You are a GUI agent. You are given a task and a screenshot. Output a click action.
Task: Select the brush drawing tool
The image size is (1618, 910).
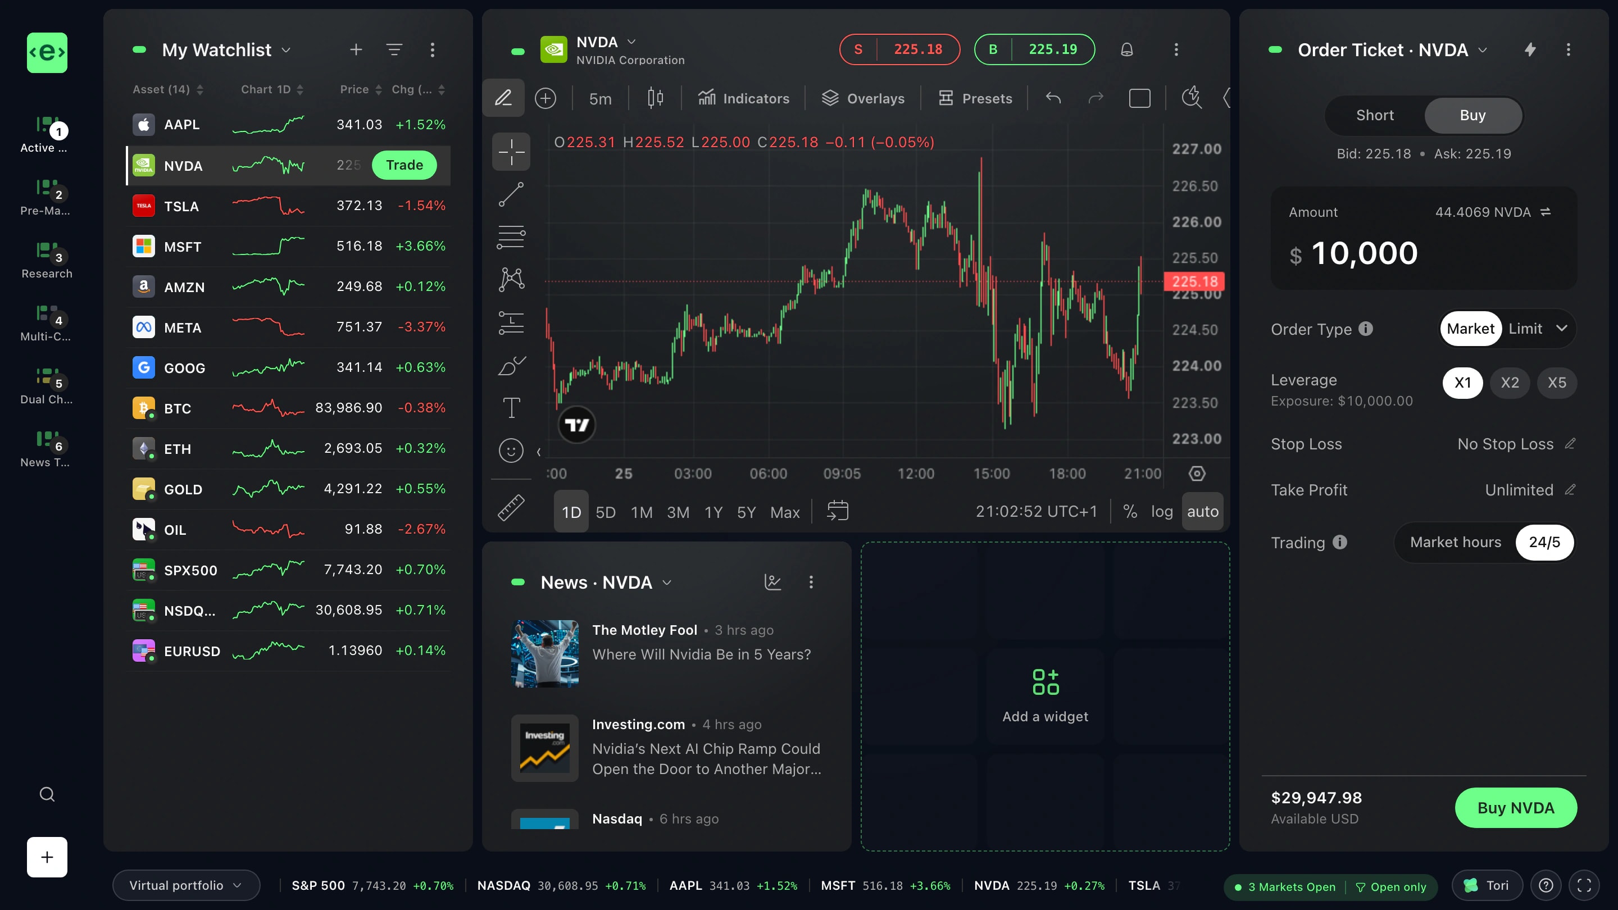point(511,366)
